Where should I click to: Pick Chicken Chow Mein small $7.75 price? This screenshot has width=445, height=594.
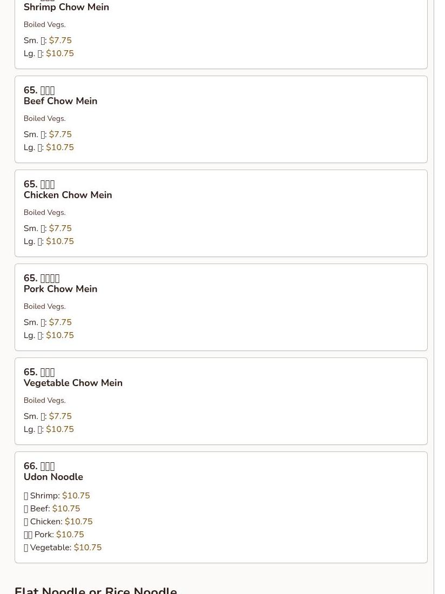(x=60, y=228)
